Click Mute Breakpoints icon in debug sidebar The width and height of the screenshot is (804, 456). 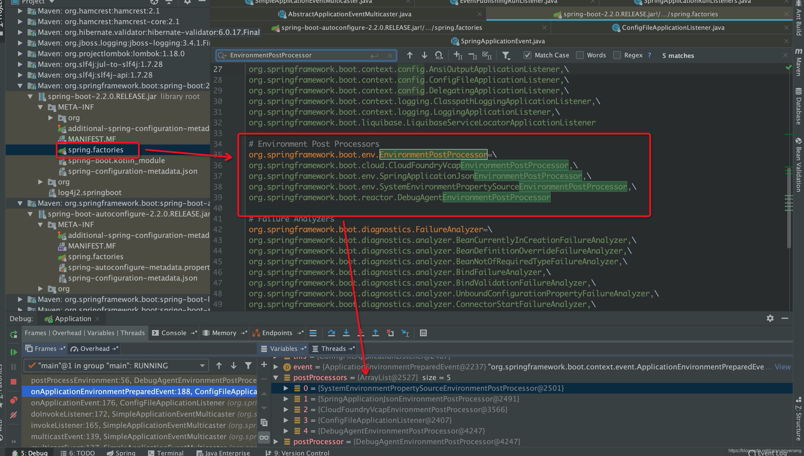(14, 415)
